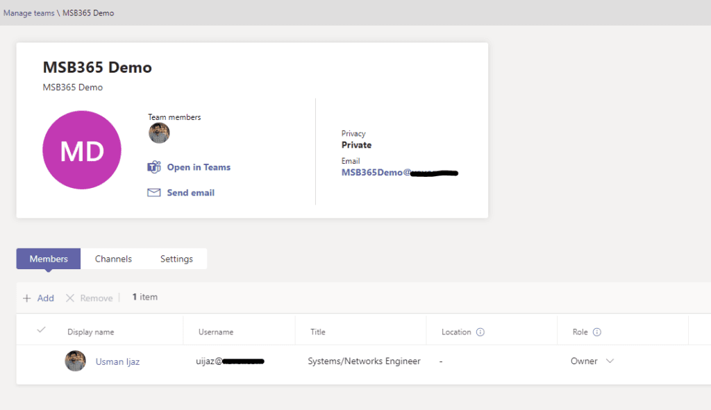Click the Privacy label
This screenshot has width=711, height=410.
tap(353, 134)
